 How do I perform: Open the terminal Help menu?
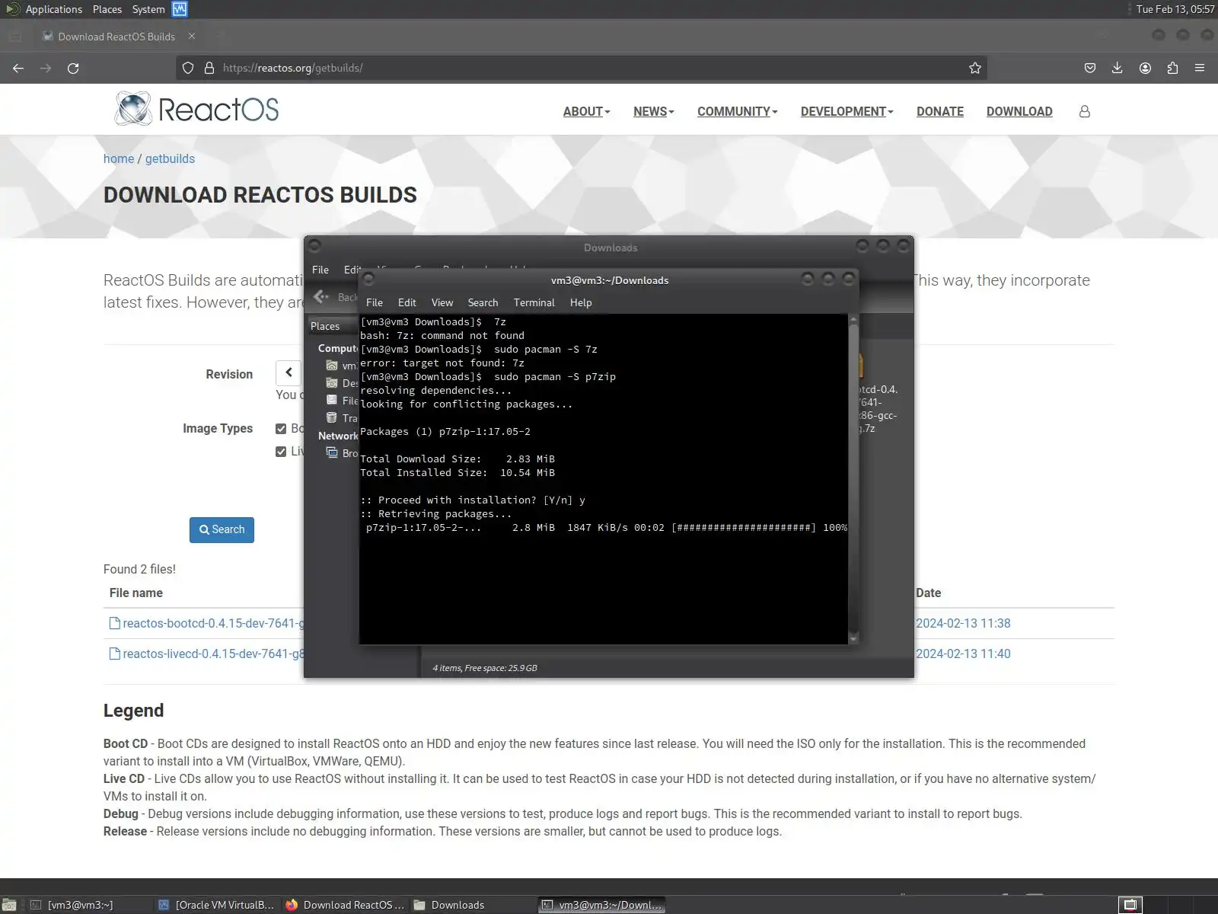(581, 302)
